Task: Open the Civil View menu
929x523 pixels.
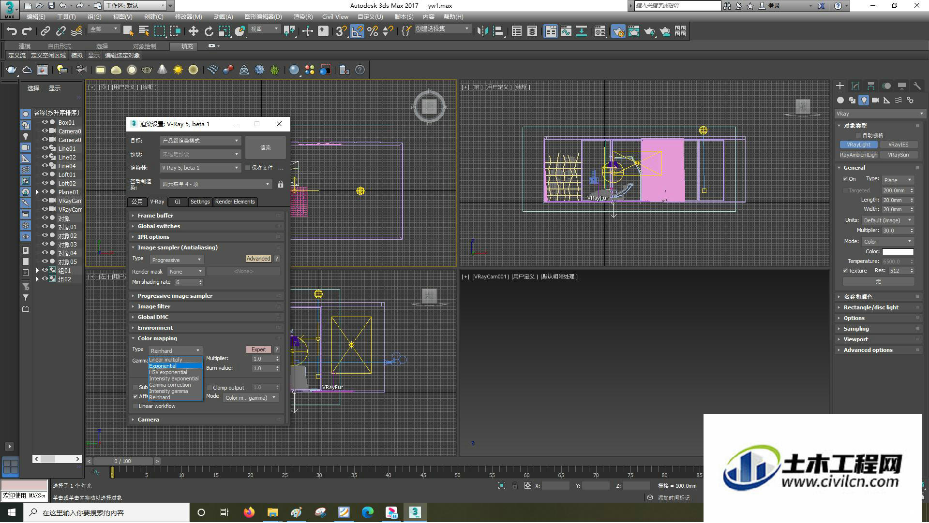Action: [x=335, y=17]
